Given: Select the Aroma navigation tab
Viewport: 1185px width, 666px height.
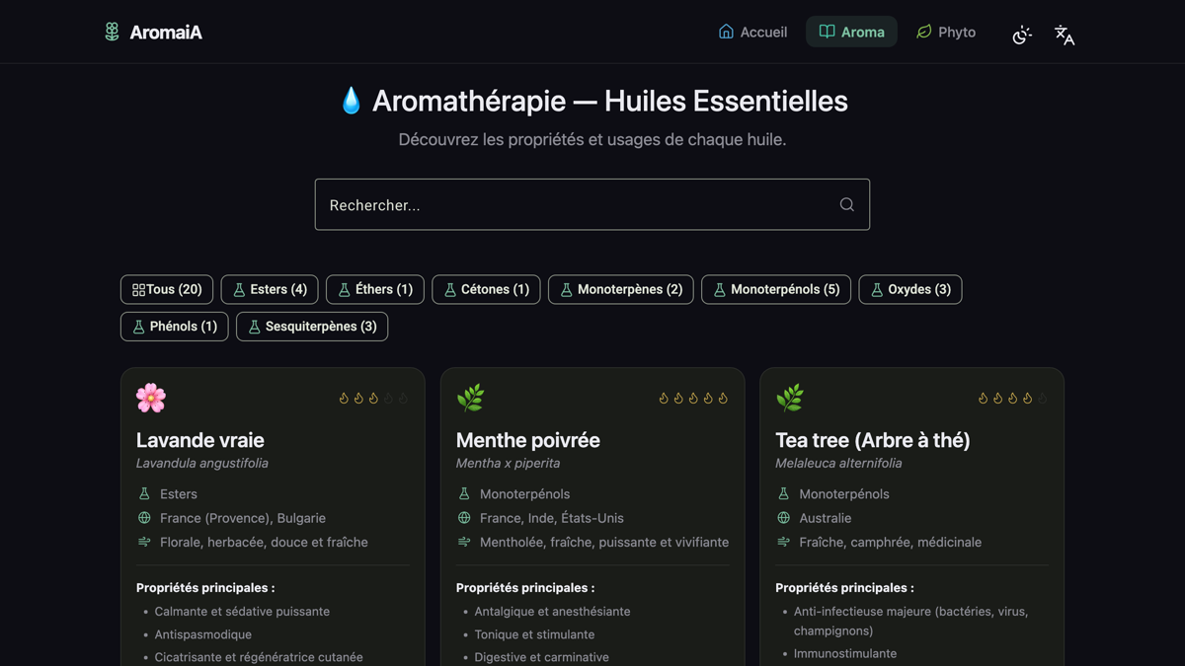Looking at the screenshot, I should coord(851,32).
